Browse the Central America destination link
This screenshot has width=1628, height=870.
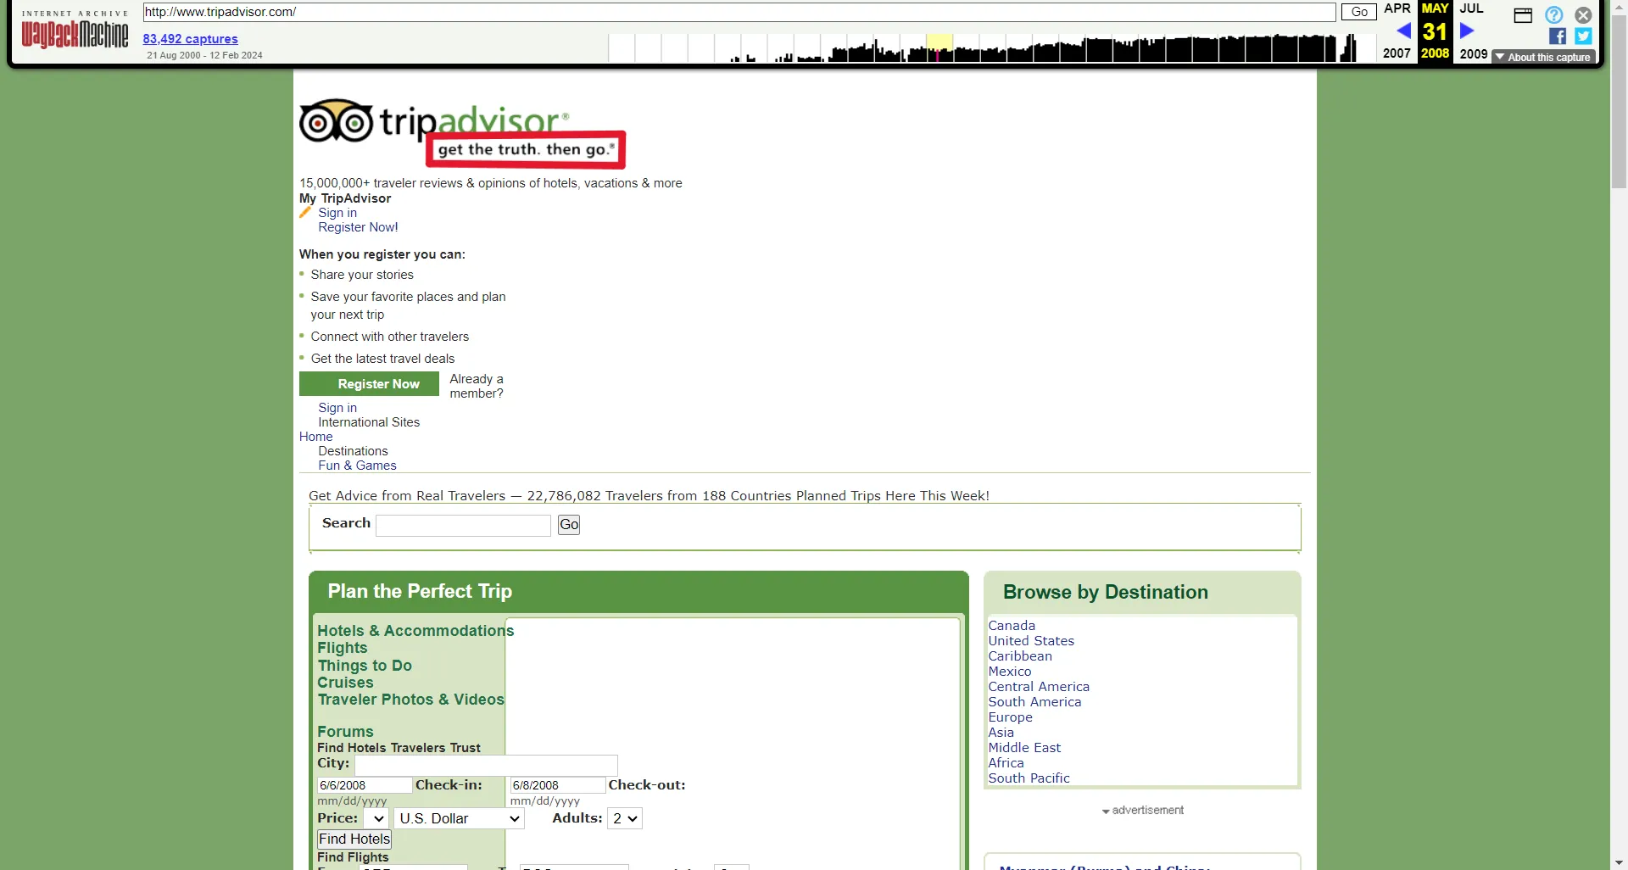(1039, 687)
